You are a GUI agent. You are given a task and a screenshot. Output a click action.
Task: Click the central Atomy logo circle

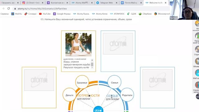pyautogui.click(x=98, y=110)
